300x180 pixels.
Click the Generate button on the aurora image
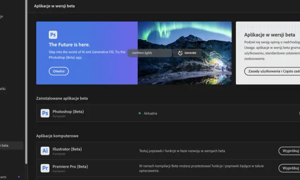187,53
